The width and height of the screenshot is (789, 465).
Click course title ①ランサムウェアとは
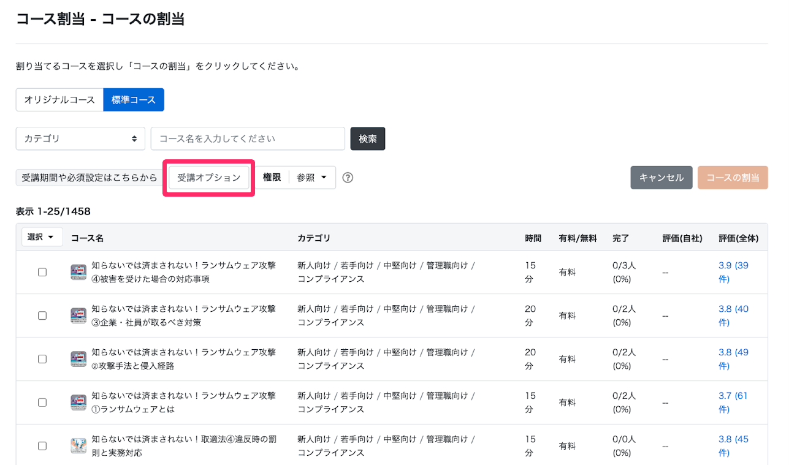pyautogui.click(x=184, y=403)
